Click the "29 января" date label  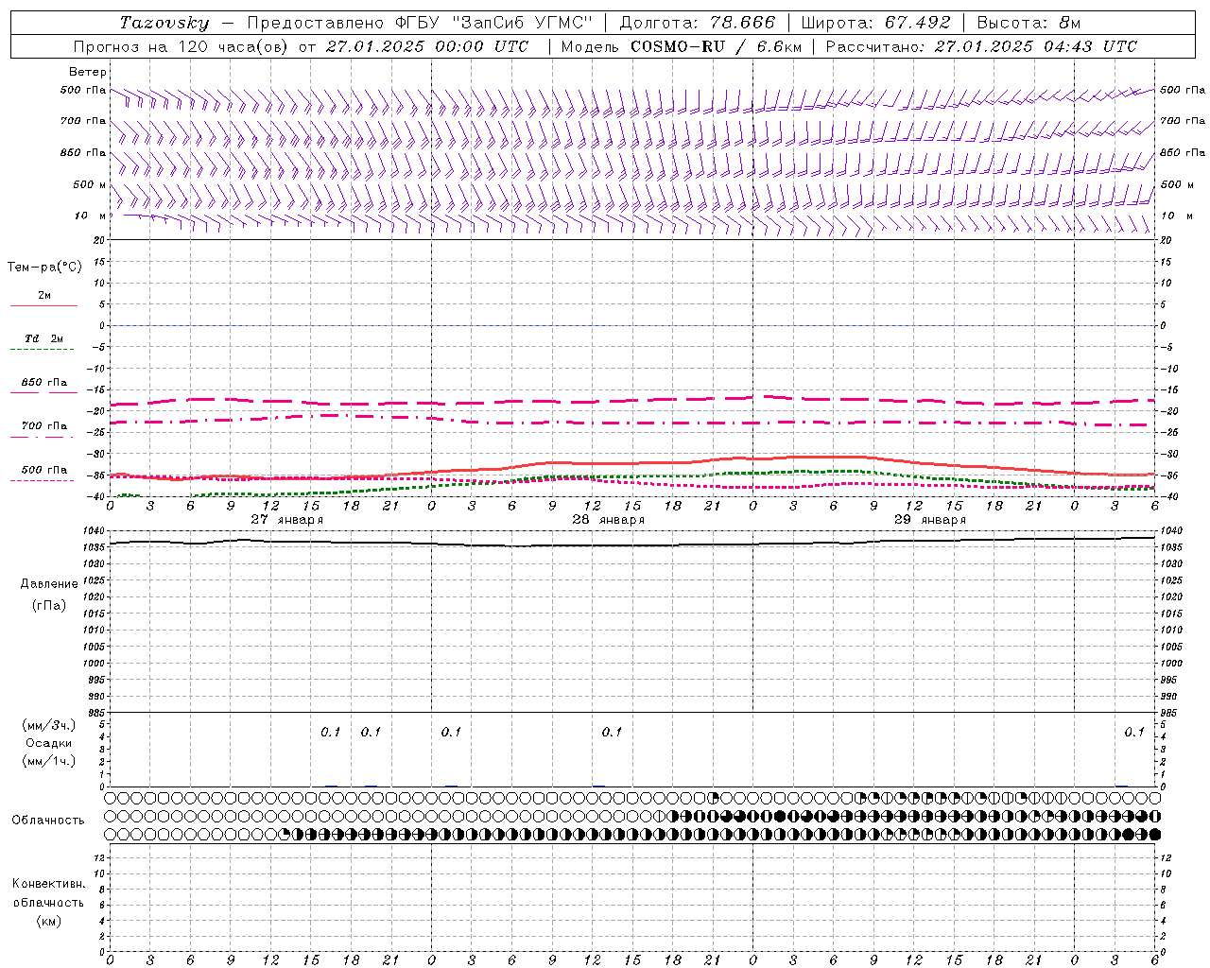[930, 520]
